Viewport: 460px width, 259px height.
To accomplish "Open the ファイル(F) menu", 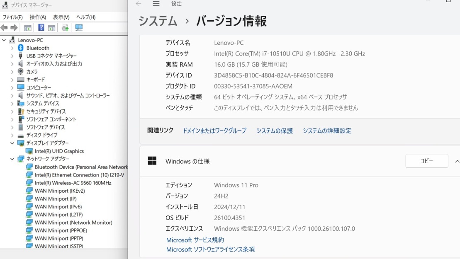I will pyautogui.click(x=12, y=17).
